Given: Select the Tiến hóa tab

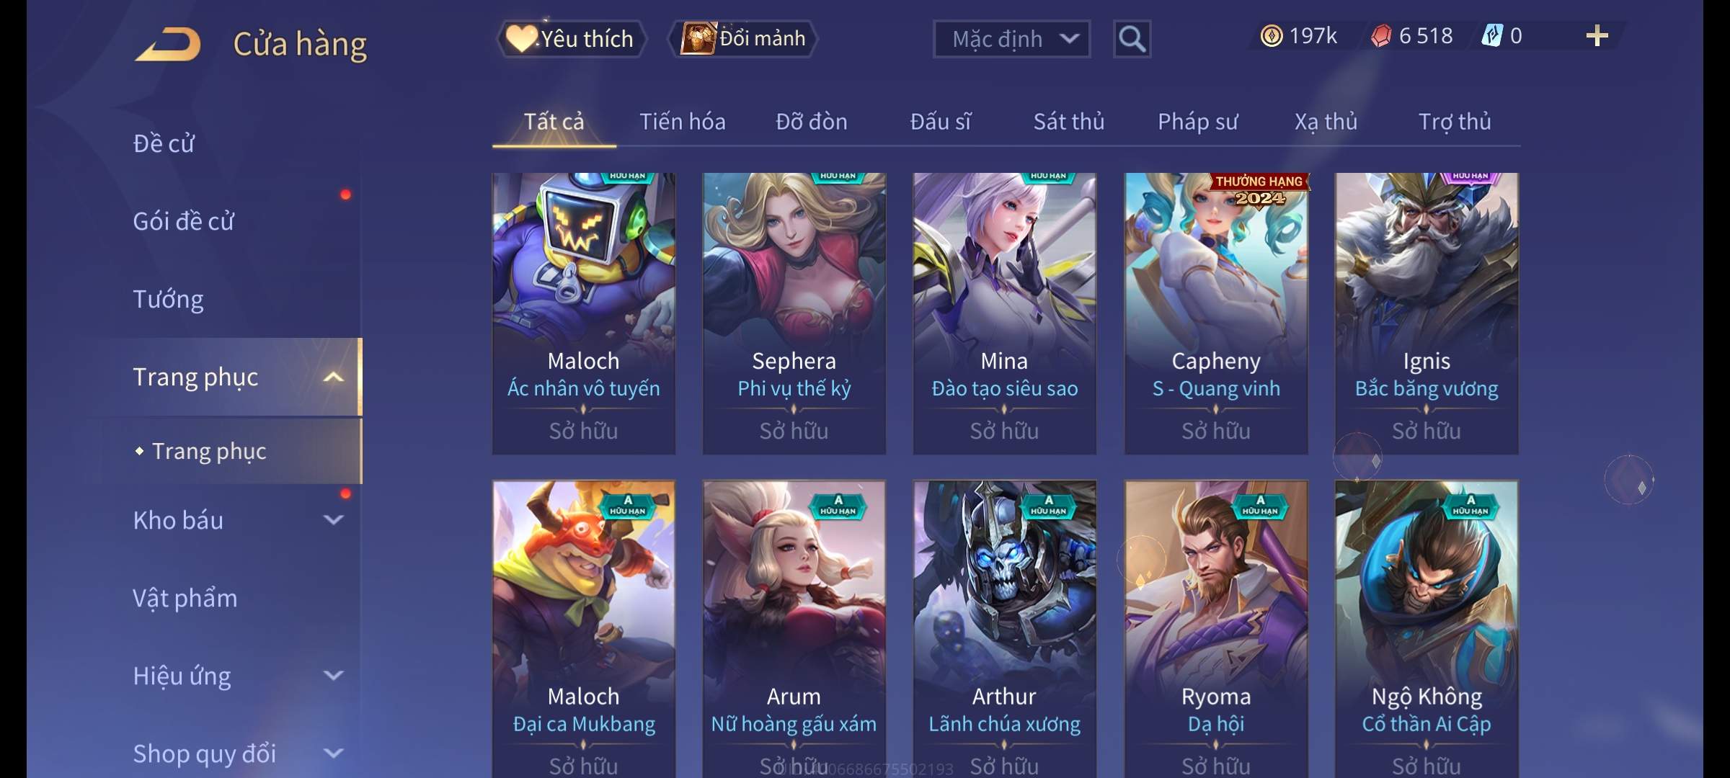Looking at the screenshot, I should 682,122.
